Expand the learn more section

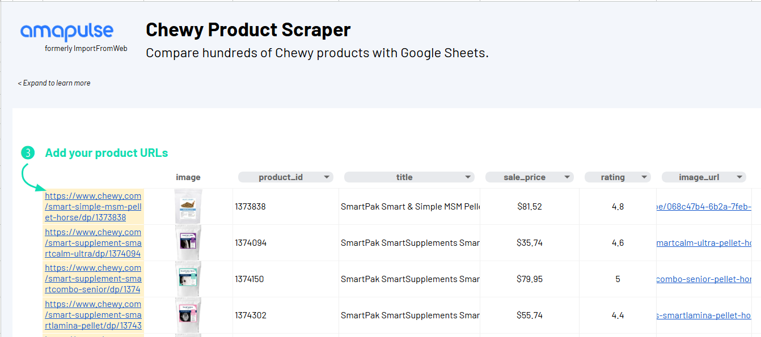tap(54, 83)
